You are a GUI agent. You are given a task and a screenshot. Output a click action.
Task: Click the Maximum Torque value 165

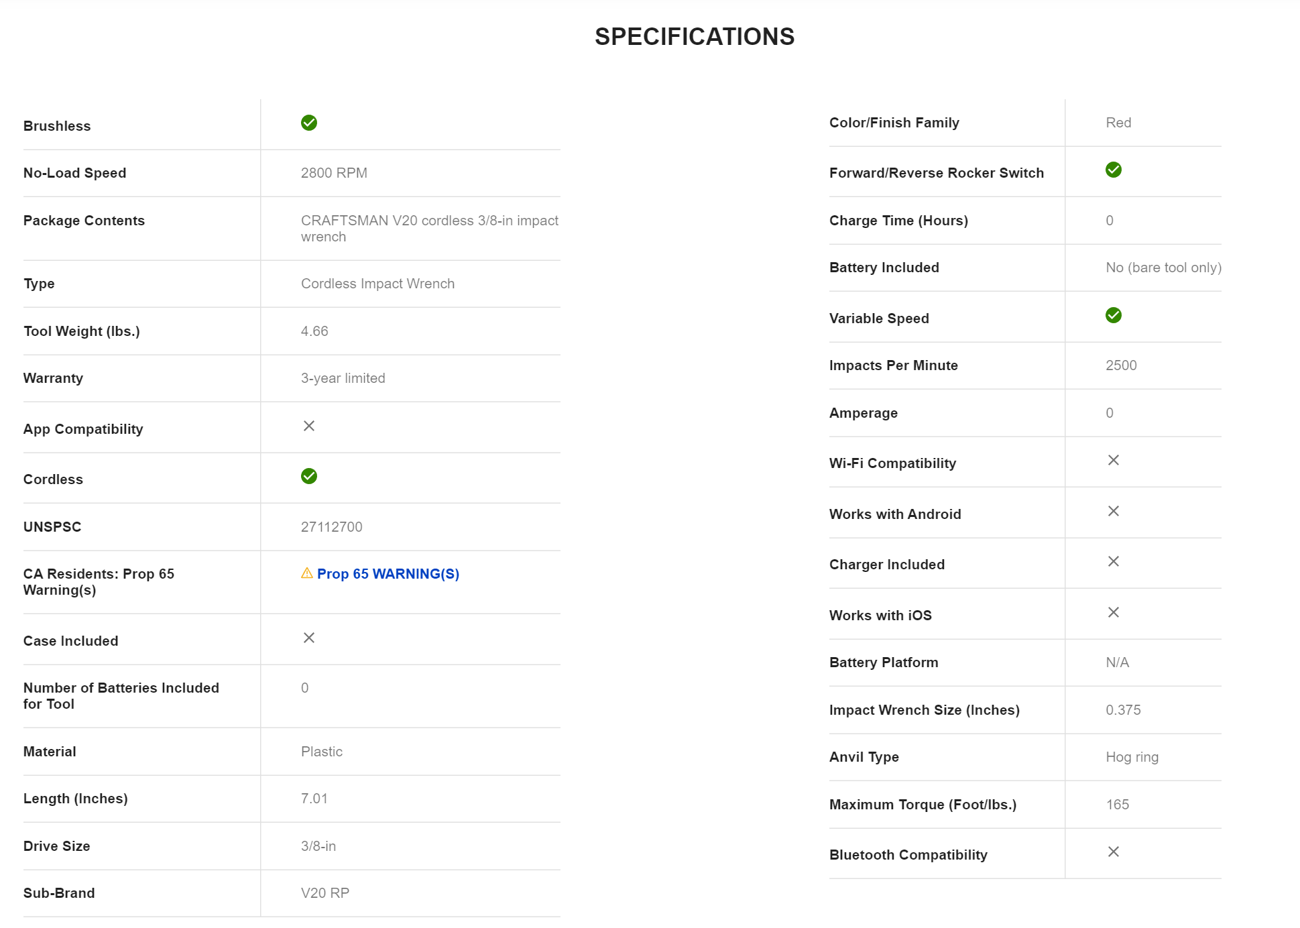tap(1117, 805)
